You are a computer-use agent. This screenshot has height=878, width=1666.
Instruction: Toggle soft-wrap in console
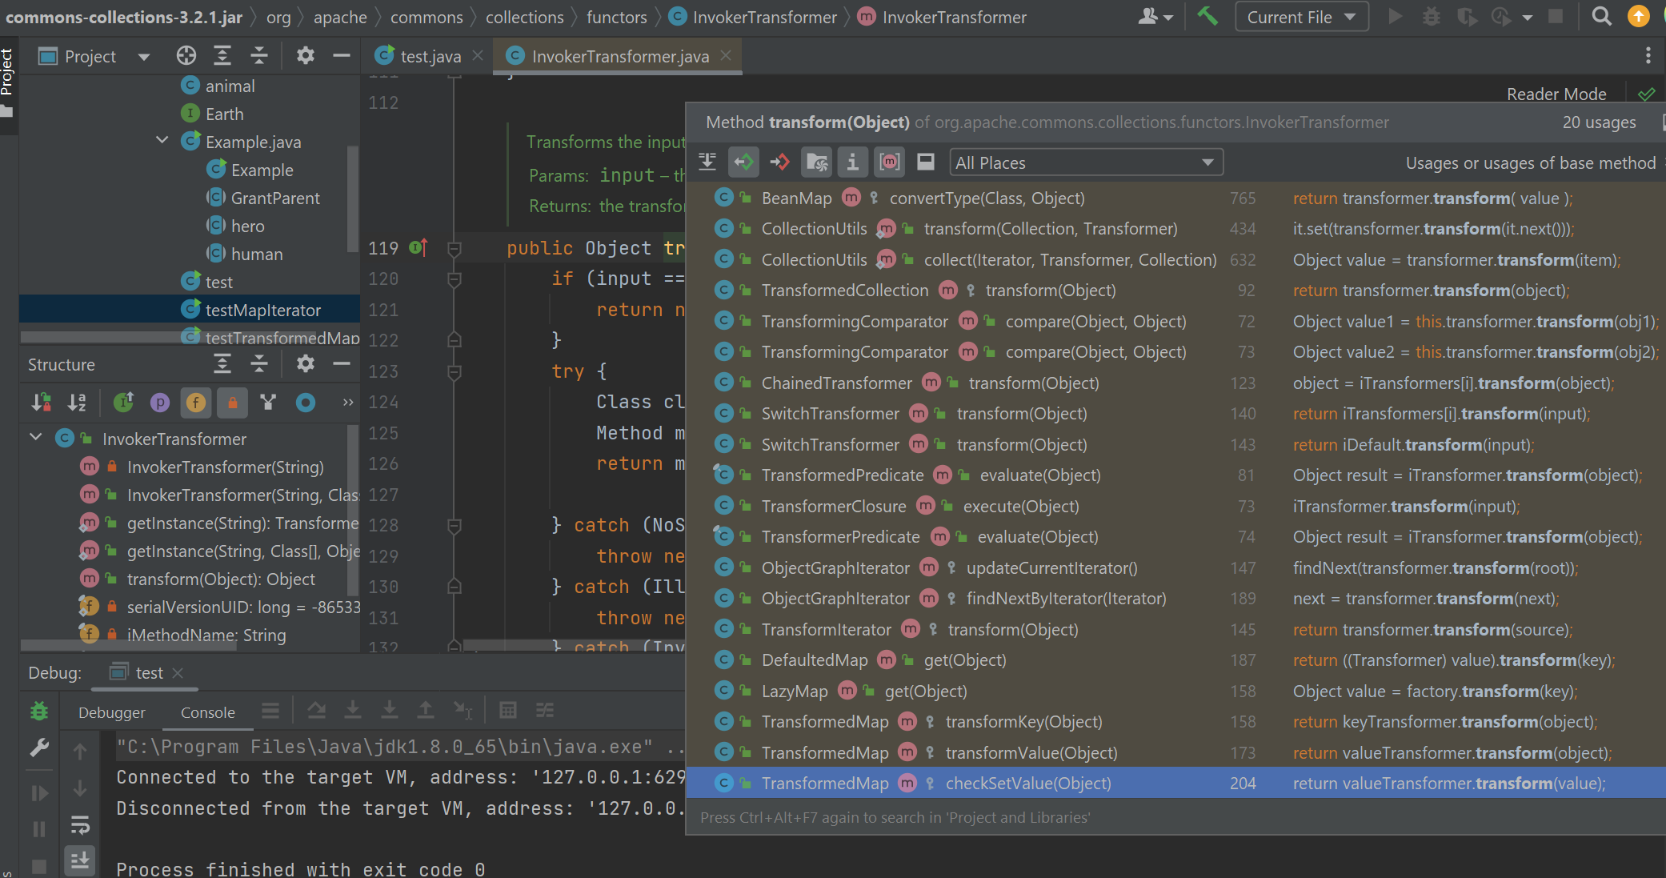tap(80, 825)
